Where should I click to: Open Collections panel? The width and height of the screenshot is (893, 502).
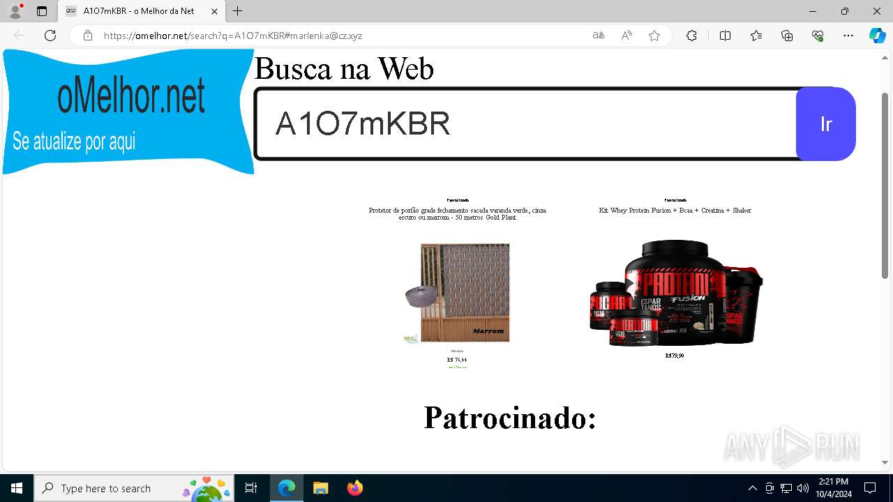coord(787,36)
